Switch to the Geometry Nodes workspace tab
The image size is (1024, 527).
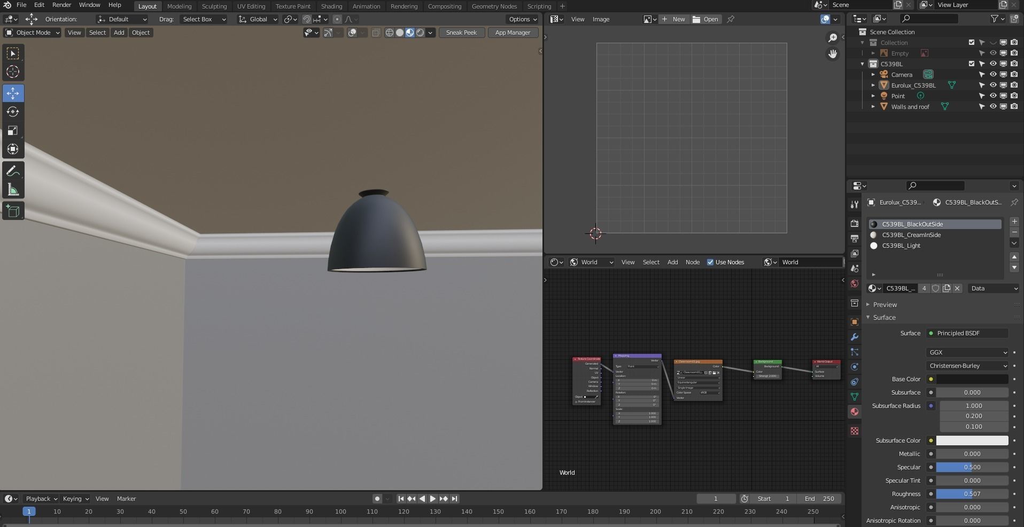494,6
